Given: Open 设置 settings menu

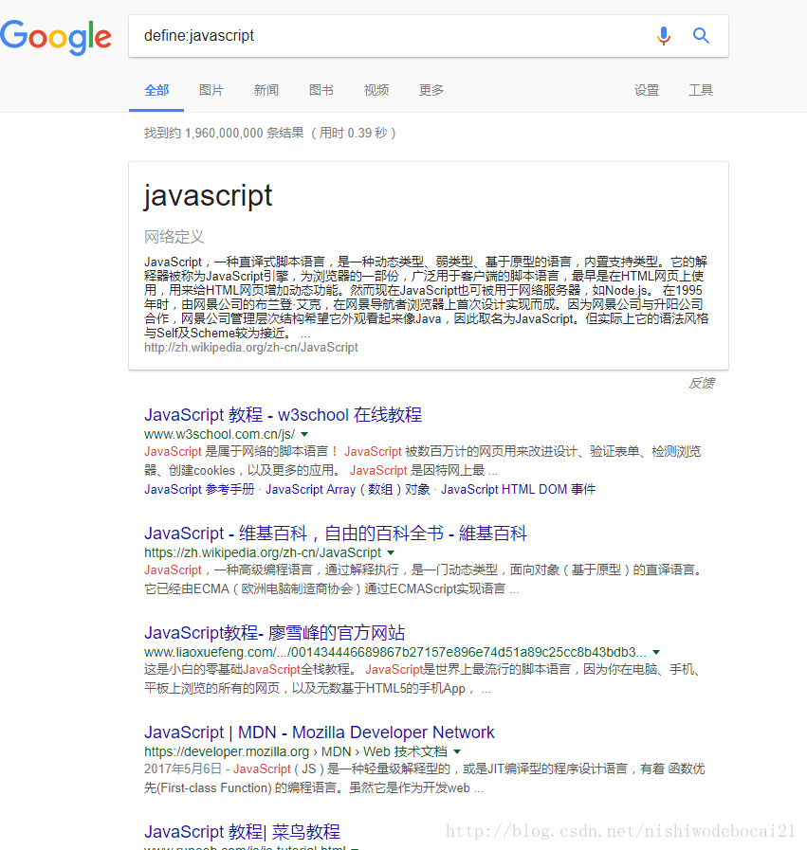Looking at the screenshot, I should [x=647, y=90].
